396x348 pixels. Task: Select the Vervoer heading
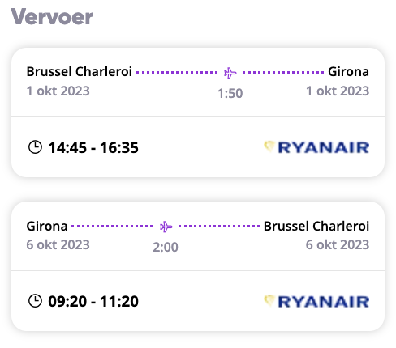point(52,17)
